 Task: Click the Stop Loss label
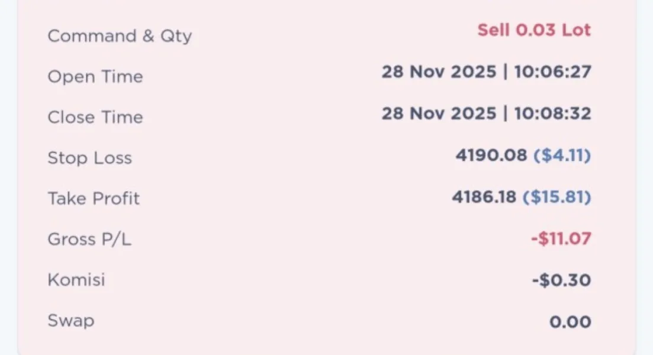coord(90,158)
